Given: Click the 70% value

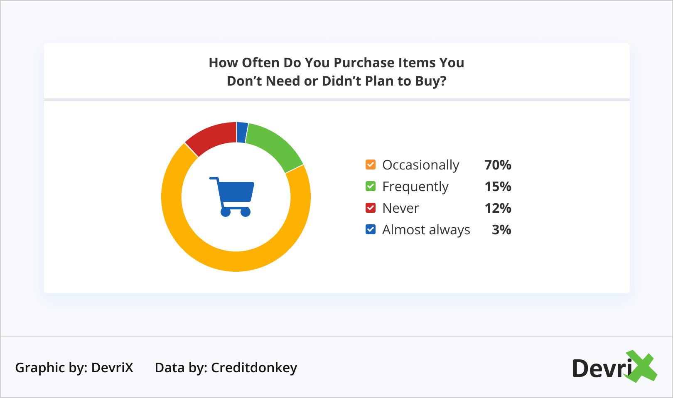Looking at the screenshot, I should tap(498, 165).
